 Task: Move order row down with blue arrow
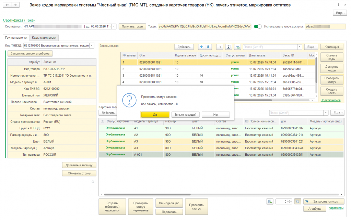pyautogui.click(x=208, y=47)
